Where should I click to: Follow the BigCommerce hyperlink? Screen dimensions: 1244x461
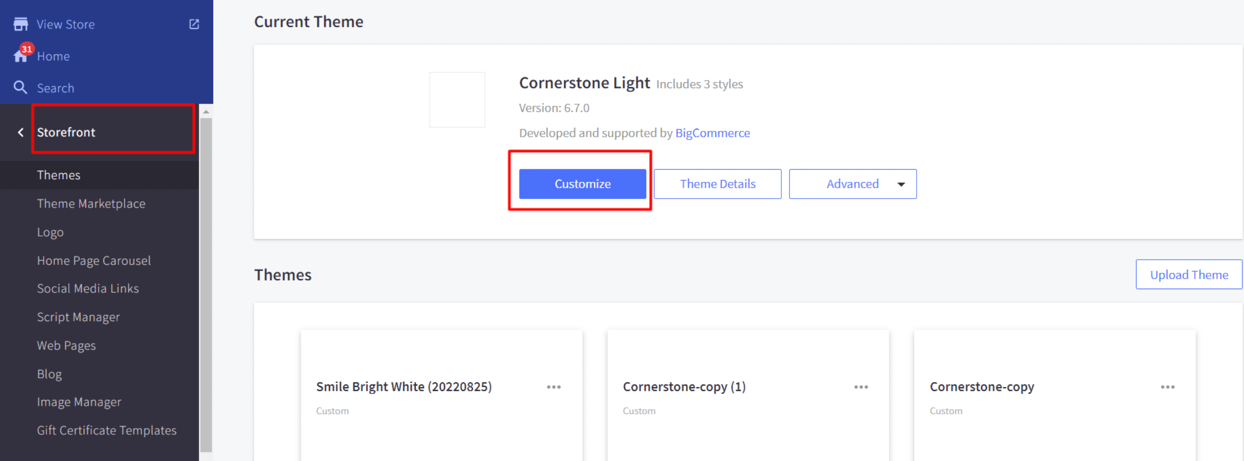pyautogui.click(x=713, y=133)
